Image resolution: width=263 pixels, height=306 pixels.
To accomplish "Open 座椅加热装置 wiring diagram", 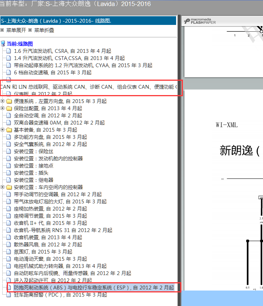I will tap(50, 209).
